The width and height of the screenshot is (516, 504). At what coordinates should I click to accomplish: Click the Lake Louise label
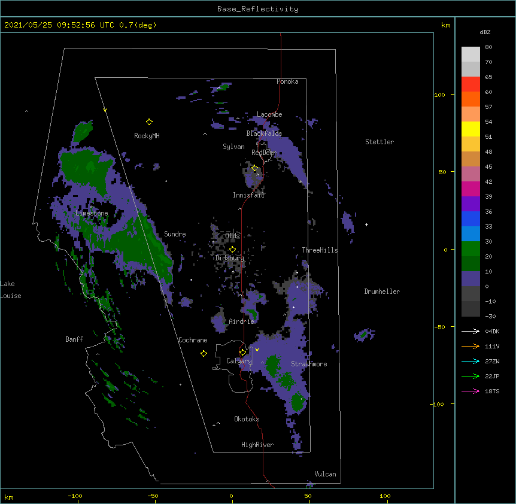(x=11, y=290)
